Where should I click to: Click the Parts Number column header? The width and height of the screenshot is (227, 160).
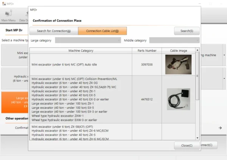(x=147, y=51)
